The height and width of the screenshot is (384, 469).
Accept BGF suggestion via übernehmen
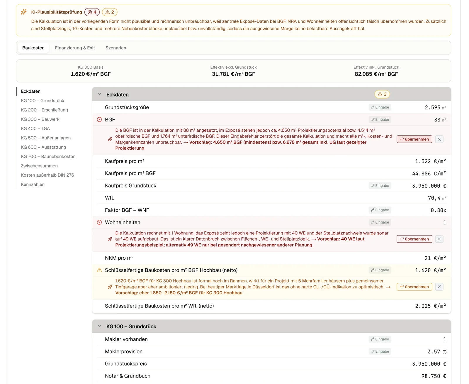click(414, 139)
